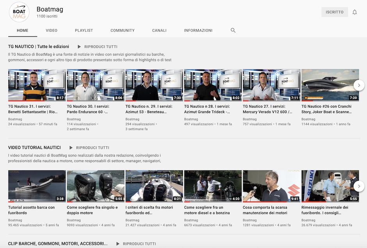Viewport: 367px width, 248px height.
Task: Click play icon beside VIDEO TUTORIAL NAUTICI
Action: [x=71, y=148]
